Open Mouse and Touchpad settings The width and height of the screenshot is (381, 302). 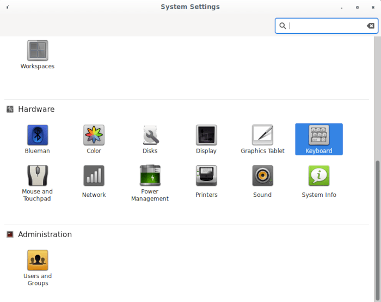[38, 184]
